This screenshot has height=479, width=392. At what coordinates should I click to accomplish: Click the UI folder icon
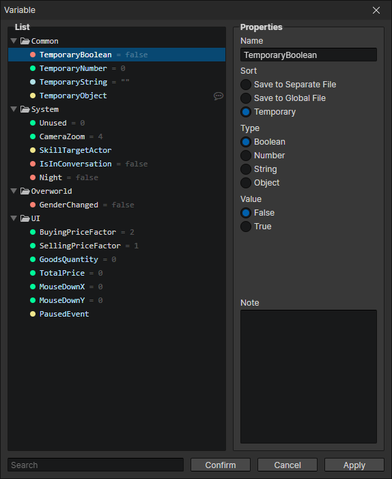coord(25,218)
